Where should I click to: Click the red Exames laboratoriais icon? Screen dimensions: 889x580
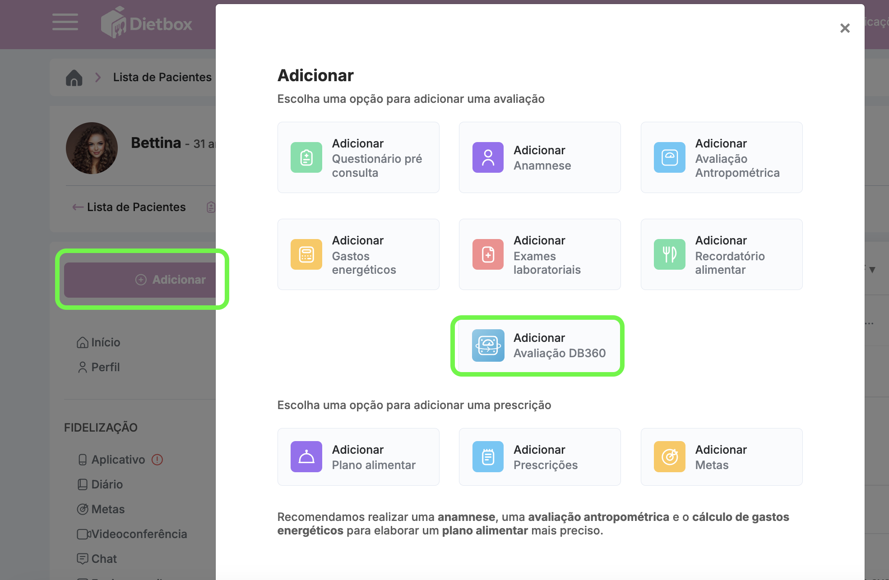click(x=488, y=254)
